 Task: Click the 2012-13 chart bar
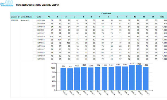(91, 79)
